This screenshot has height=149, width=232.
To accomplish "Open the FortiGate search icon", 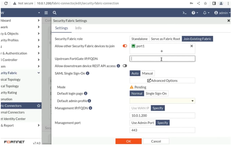I will tap(55, 13).
